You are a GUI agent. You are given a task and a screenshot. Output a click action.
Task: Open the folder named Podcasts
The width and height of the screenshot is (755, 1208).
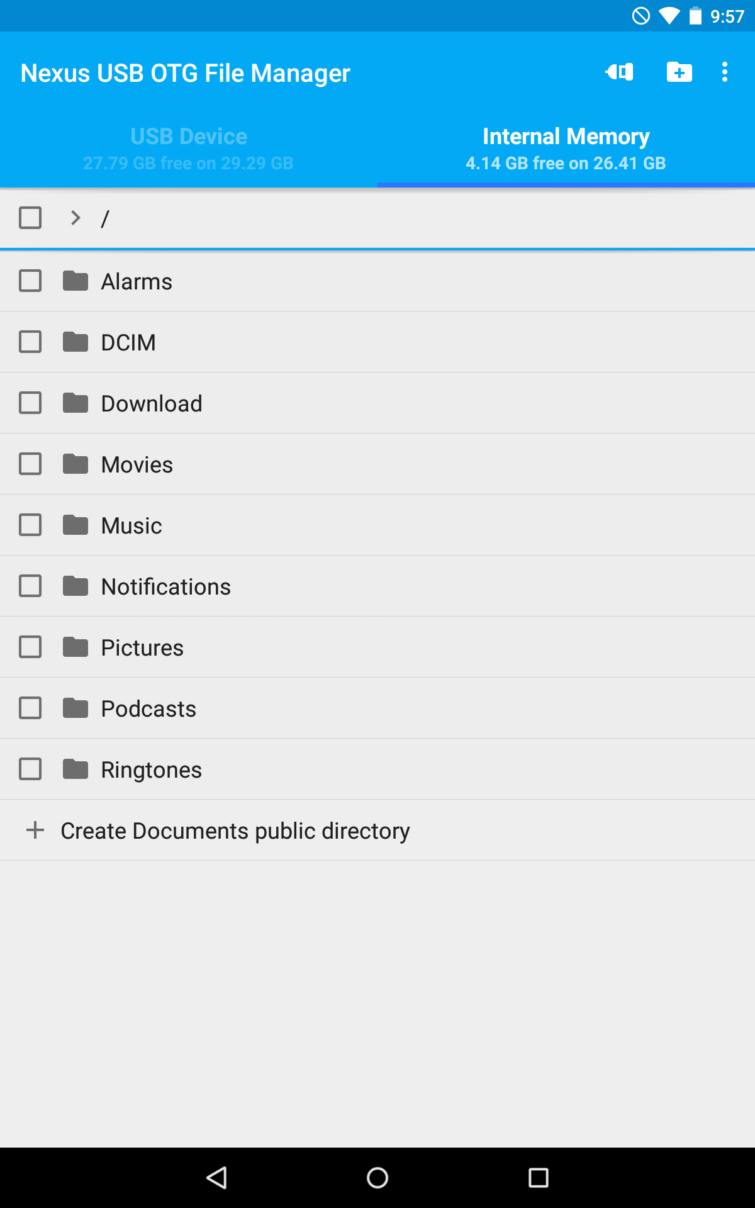pos(148,708)
